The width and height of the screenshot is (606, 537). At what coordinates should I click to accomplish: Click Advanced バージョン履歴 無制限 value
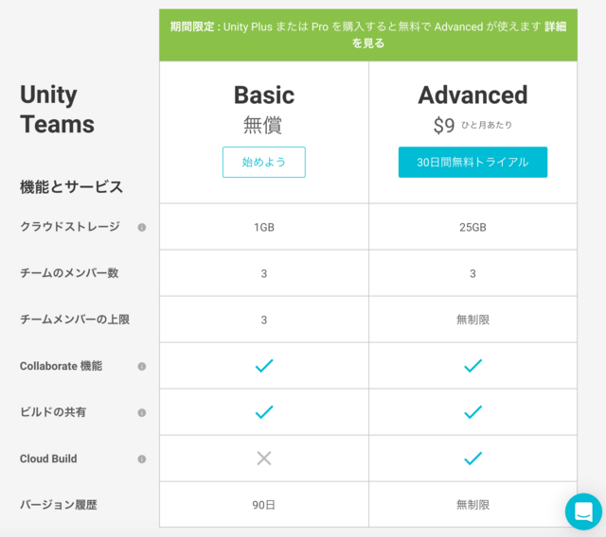(x=472, y=505)
